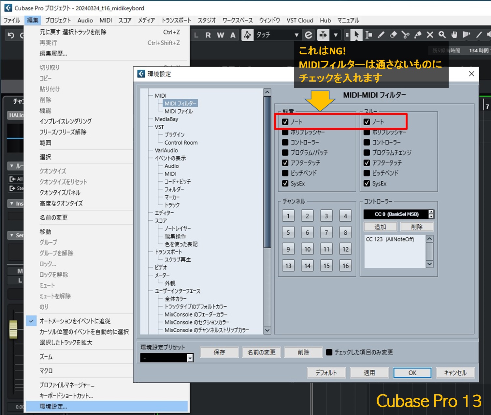
Task: Select 環境設定... in the 編集 menu
Action: (107, 407)
